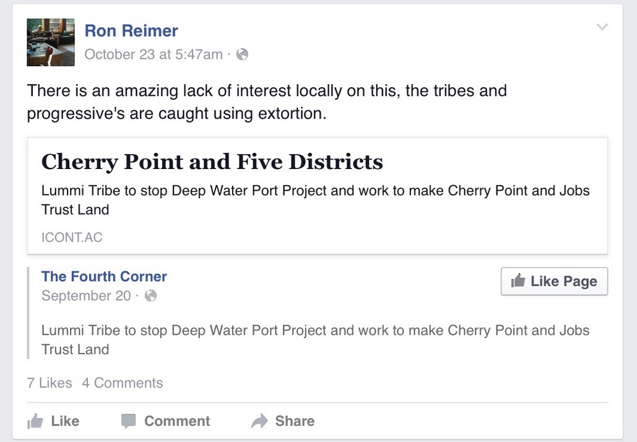
Task: Click globe privacy icon beside October 23 timestamp
Action: (243, 54)
